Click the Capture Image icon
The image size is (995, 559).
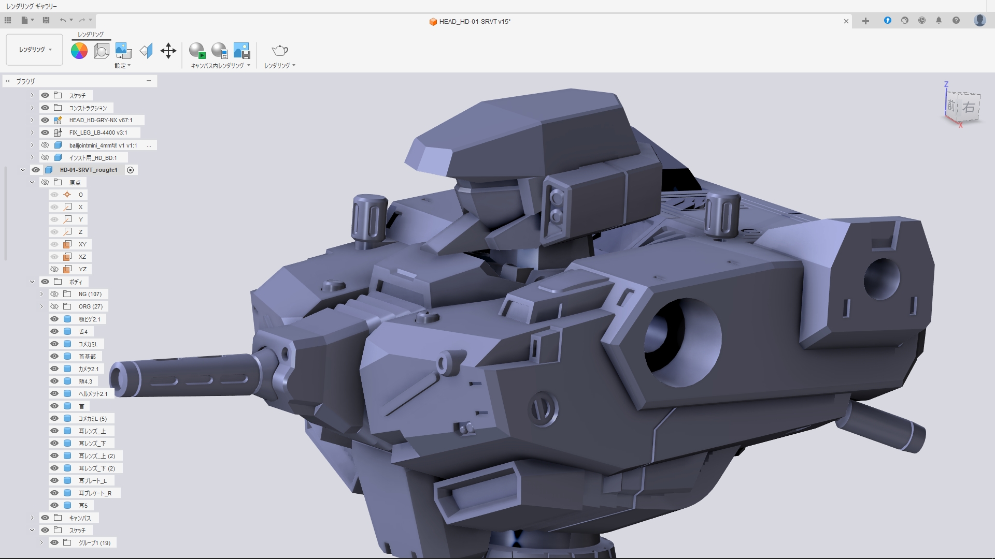click(x=241, y=51)
